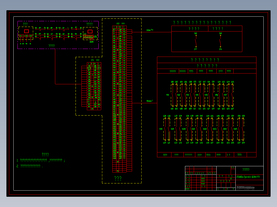Click the KA1 first contact symbol between 600 and 601
The image size is (277, 207).
(x=172, y=95)
